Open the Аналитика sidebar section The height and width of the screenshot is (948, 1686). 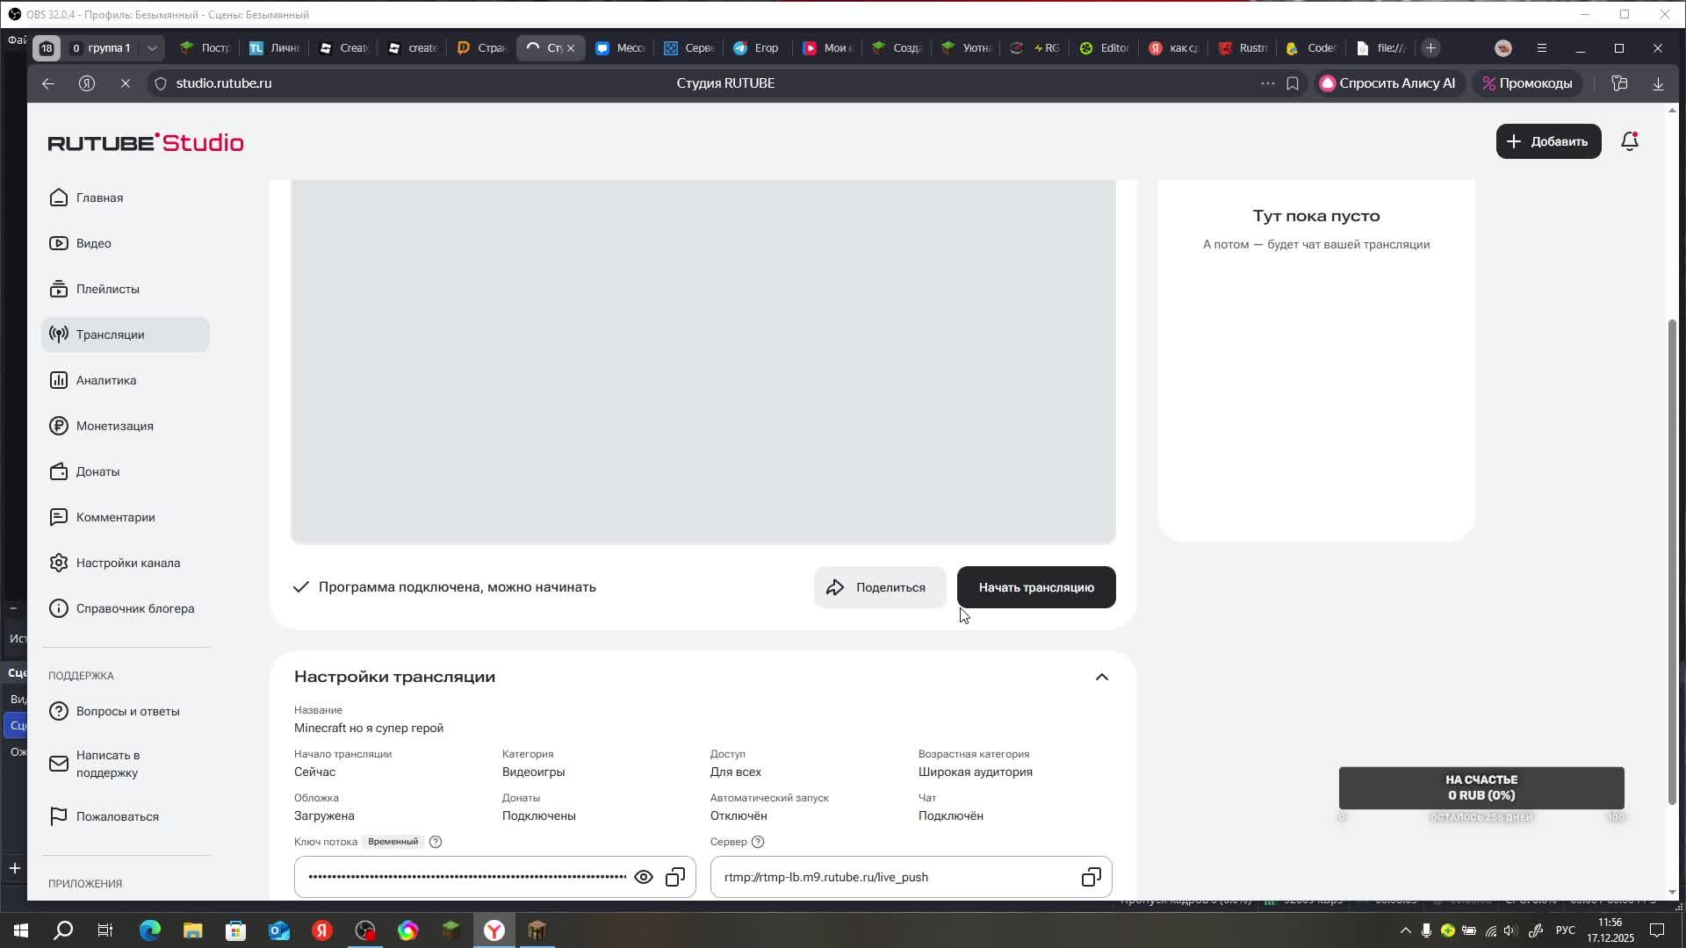(x=105, y=380)
